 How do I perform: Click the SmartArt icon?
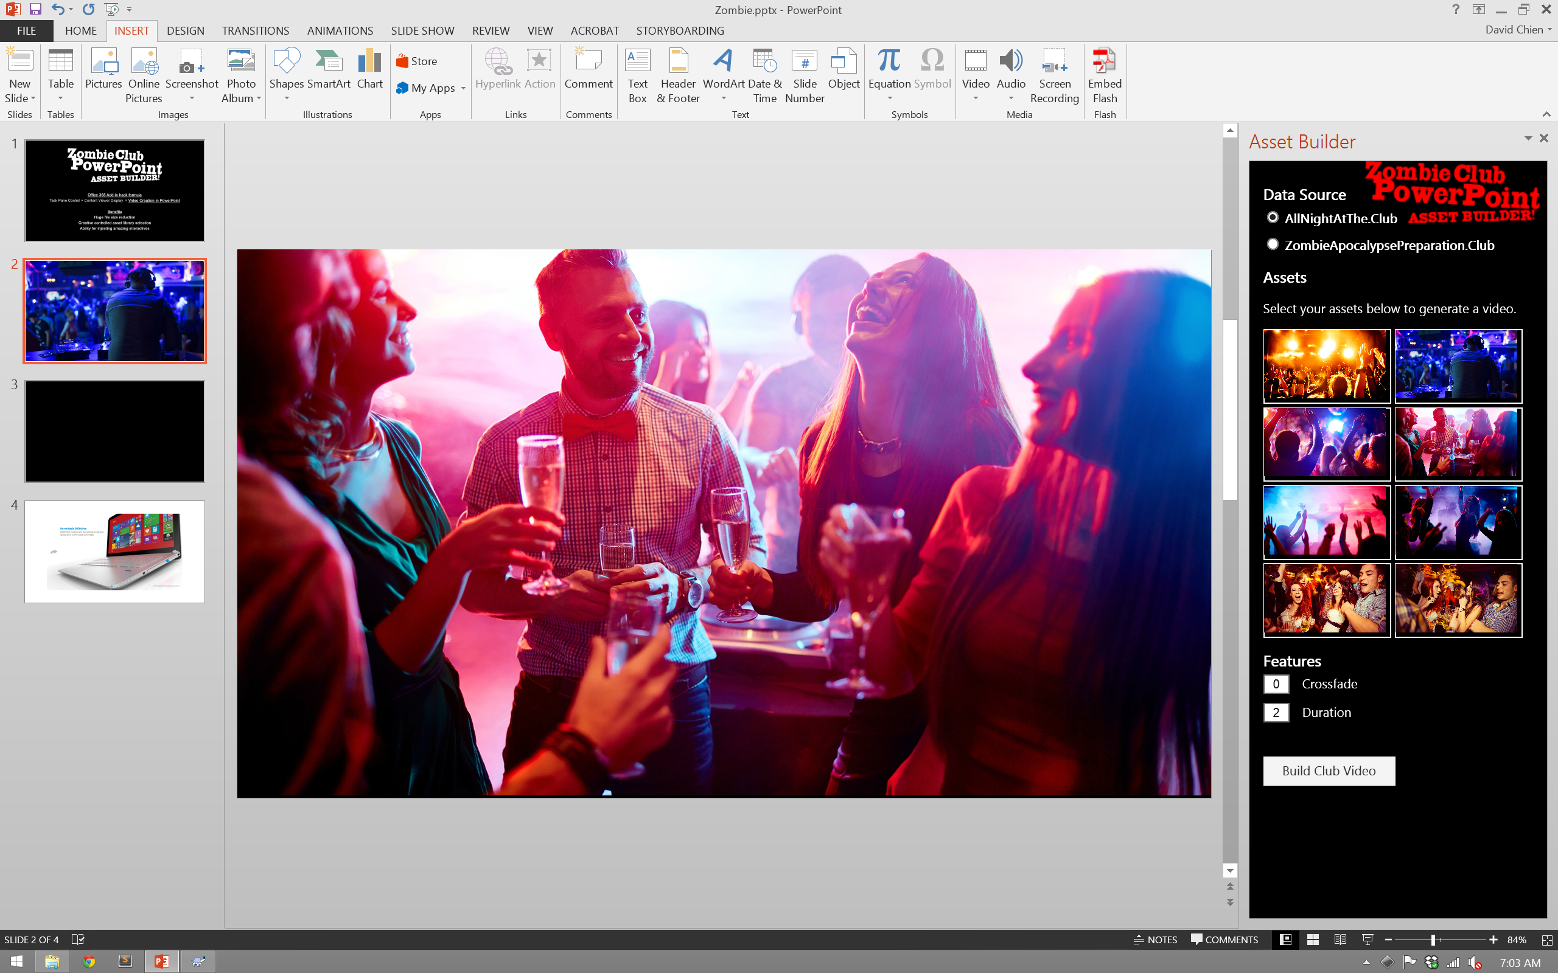[329, 69]
